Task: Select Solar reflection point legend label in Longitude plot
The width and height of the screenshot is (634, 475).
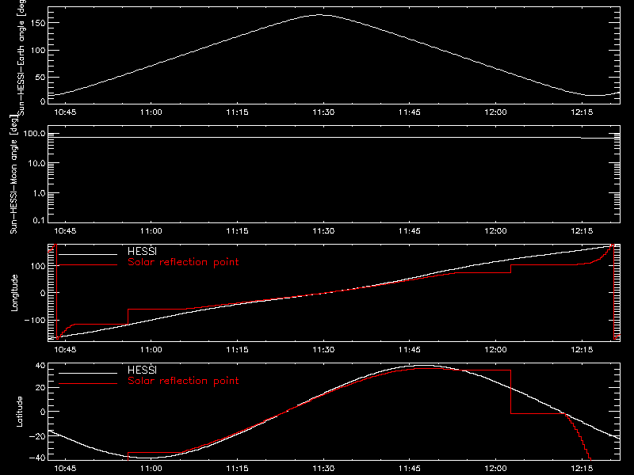Action: pyautogui.click(x=183, y=262)
